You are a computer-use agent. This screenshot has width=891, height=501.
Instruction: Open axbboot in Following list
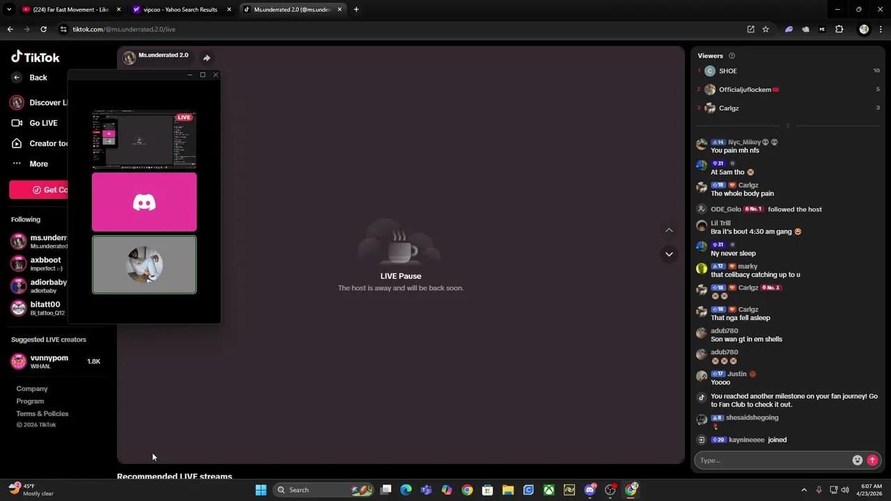coord(38,264)
